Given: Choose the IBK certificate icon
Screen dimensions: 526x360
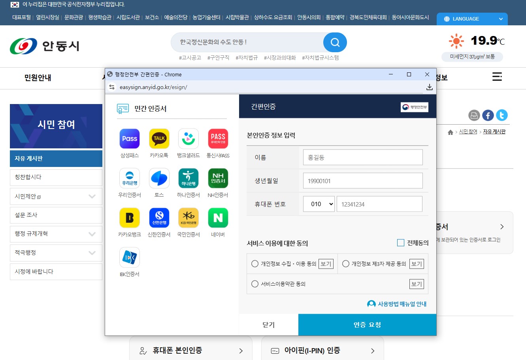Looking at the screenshot, I should pos(130,257).
